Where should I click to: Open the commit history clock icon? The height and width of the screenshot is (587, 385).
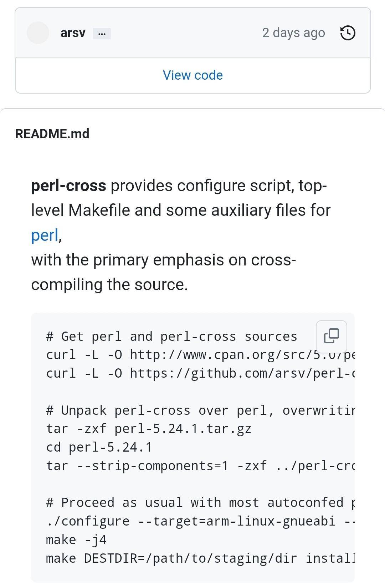[348, 33]
